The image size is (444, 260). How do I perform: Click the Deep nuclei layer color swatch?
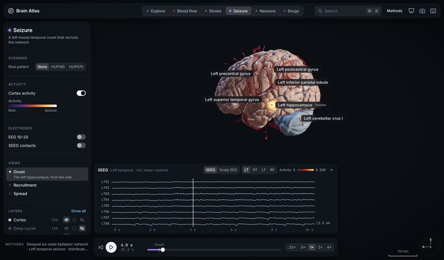click(x=10, y=228)
